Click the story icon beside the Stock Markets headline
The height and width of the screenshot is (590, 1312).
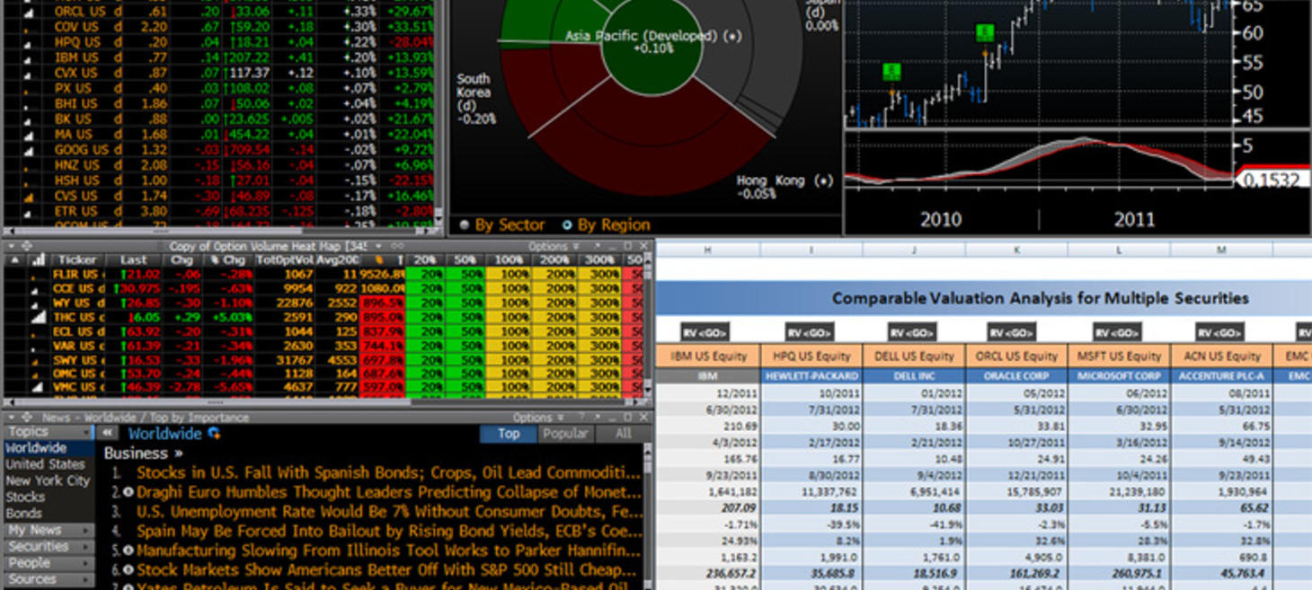click(129, 569)
